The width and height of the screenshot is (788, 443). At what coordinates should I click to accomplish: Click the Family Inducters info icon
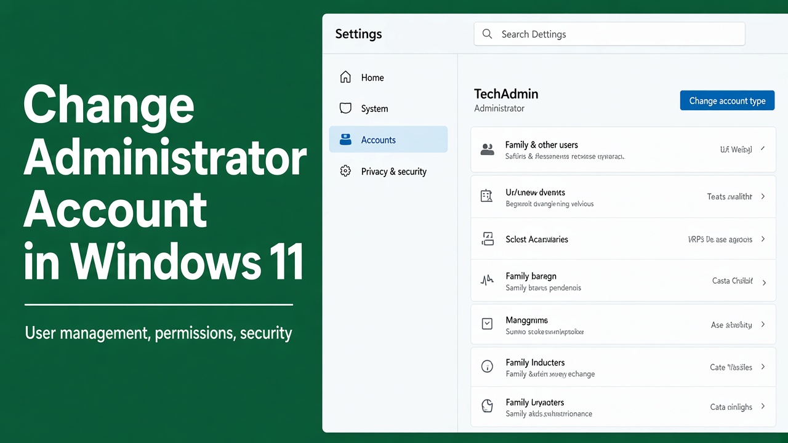(x=487, y=367)
